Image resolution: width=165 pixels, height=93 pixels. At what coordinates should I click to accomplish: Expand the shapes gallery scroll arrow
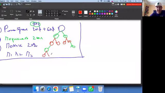pos(60,15)
